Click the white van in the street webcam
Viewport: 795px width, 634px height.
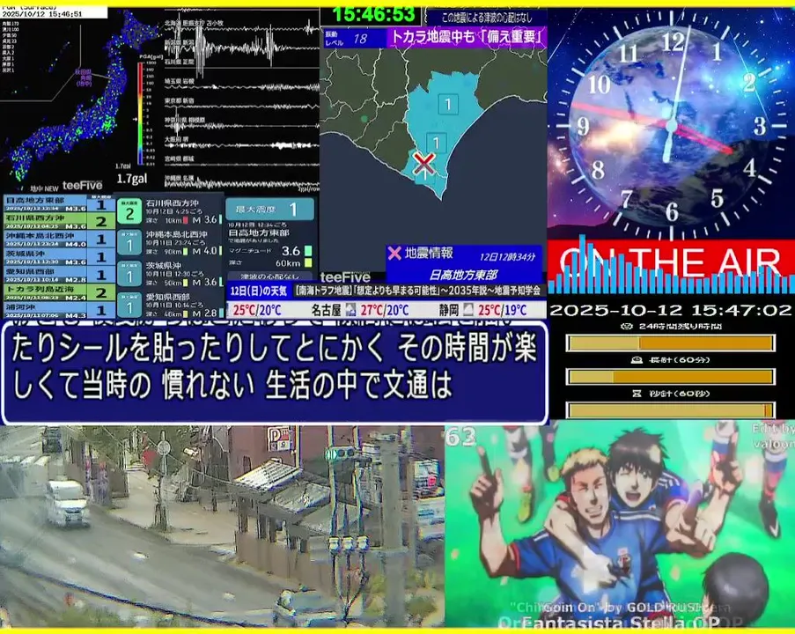tap(68, 504)
